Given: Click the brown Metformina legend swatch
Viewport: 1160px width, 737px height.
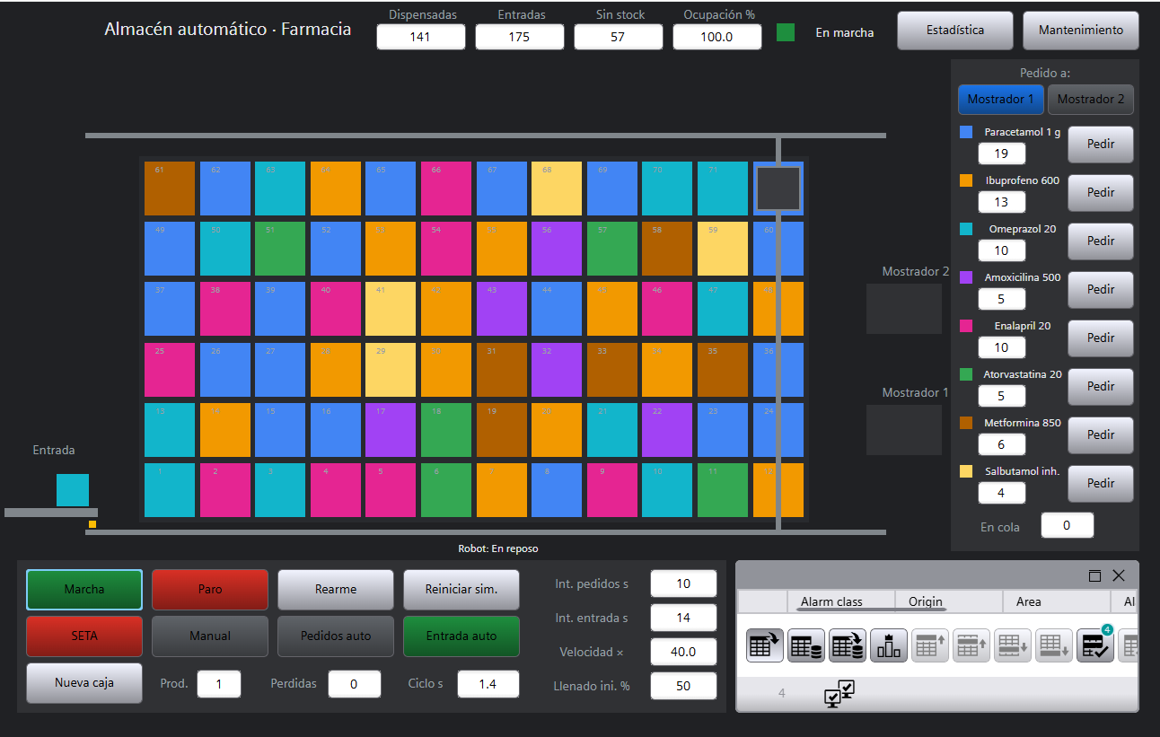Looking at the screenshot, I should (966, 423).
